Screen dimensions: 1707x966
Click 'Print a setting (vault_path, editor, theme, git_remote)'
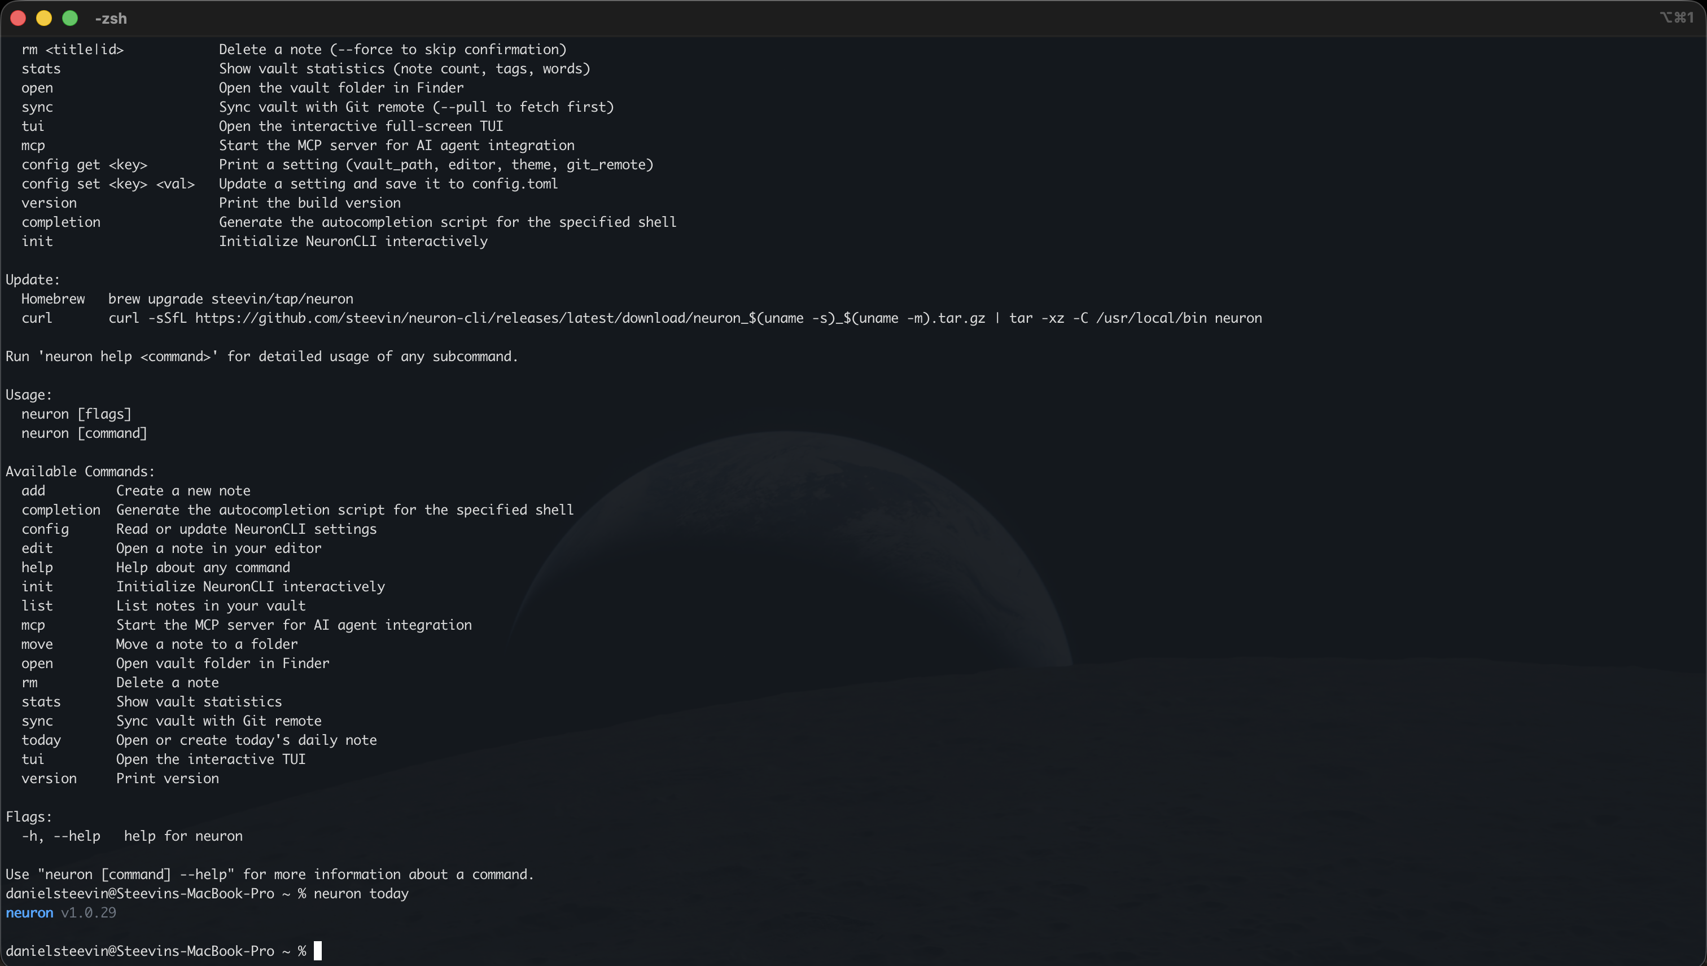pos(436,165)
